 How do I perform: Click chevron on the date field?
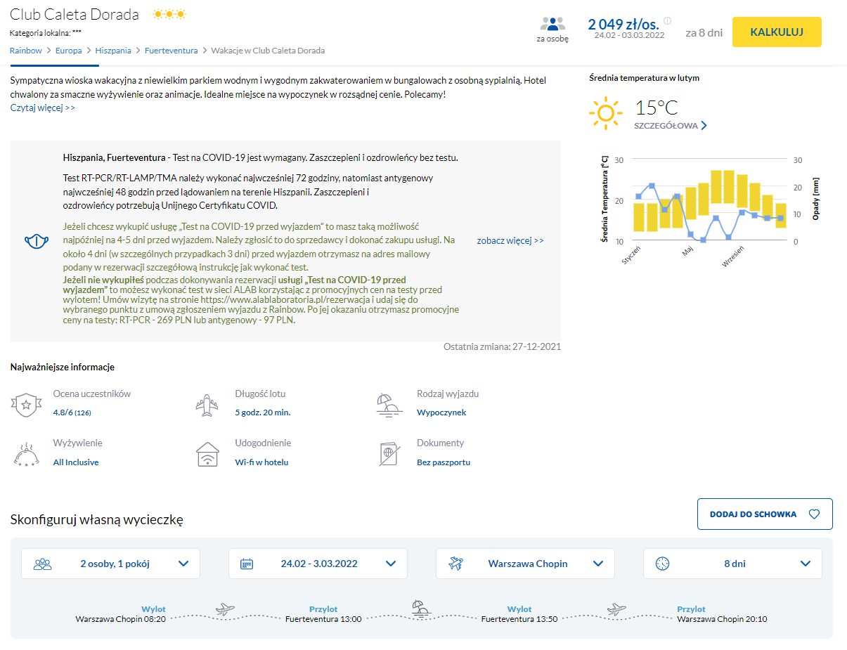[x=392, y=564]
